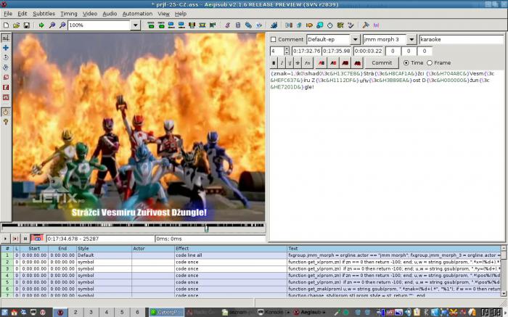Open the Video menu
508x317 pixels.
click(x=90, y=14)
